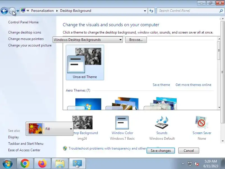Click Control Panel taskbar button

click(77, 163)
